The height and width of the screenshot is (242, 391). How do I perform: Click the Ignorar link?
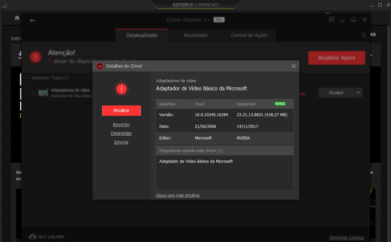click(x=122, y=142)
